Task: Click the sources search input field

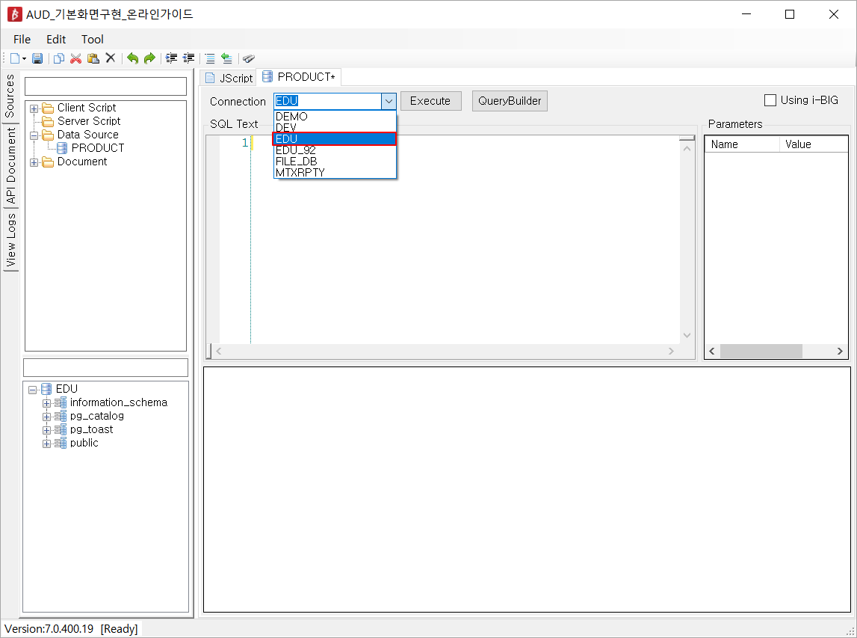Action: 105,87
